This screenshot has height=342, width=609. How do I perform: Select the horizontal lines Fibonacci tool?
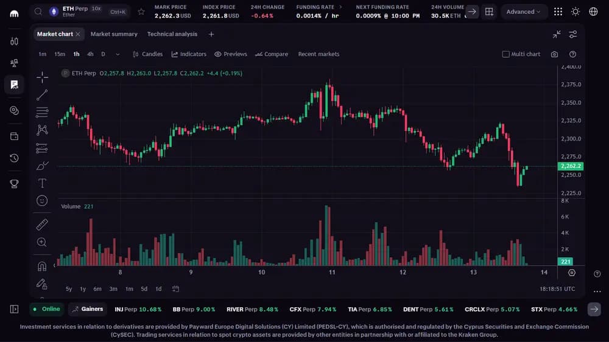pyautogui.click(x=42, y=112)
